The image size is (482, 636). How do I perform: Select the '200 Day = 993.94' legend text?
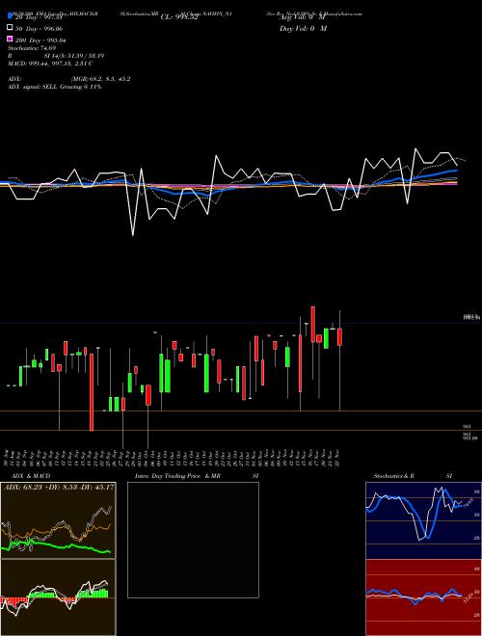(40, 40)
